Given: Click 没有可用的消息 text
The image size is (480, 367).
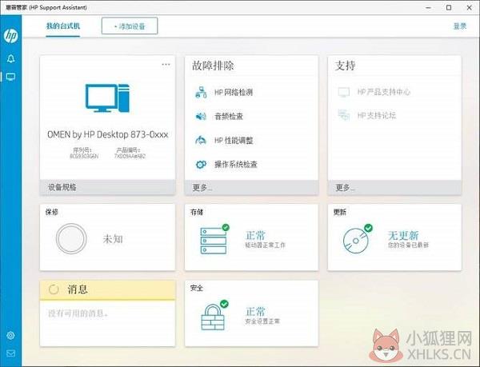Looking at the screenshot, I should (78, 313).
